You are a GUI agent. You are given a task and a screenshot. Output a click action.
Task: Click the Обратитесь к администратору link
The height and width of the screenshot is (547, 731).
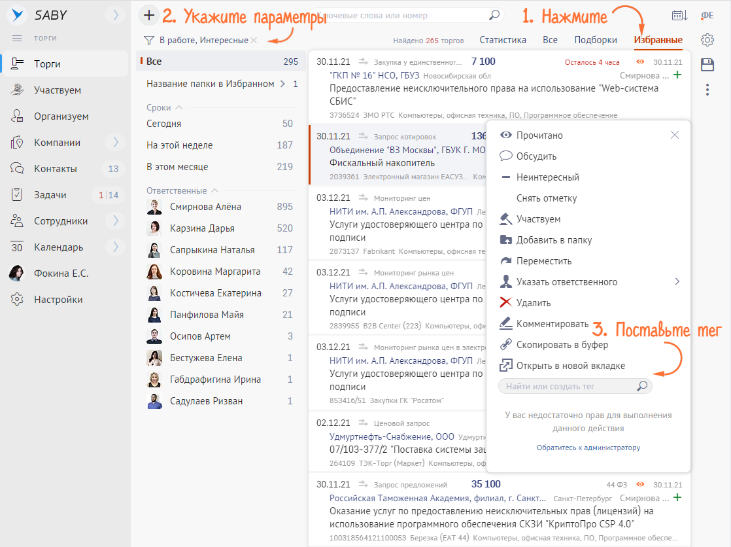tap(588, 448)
